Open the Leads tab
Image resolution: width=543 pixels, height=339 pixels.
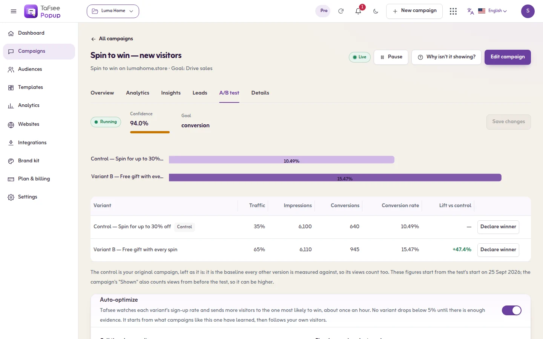[x=200, y=93]
